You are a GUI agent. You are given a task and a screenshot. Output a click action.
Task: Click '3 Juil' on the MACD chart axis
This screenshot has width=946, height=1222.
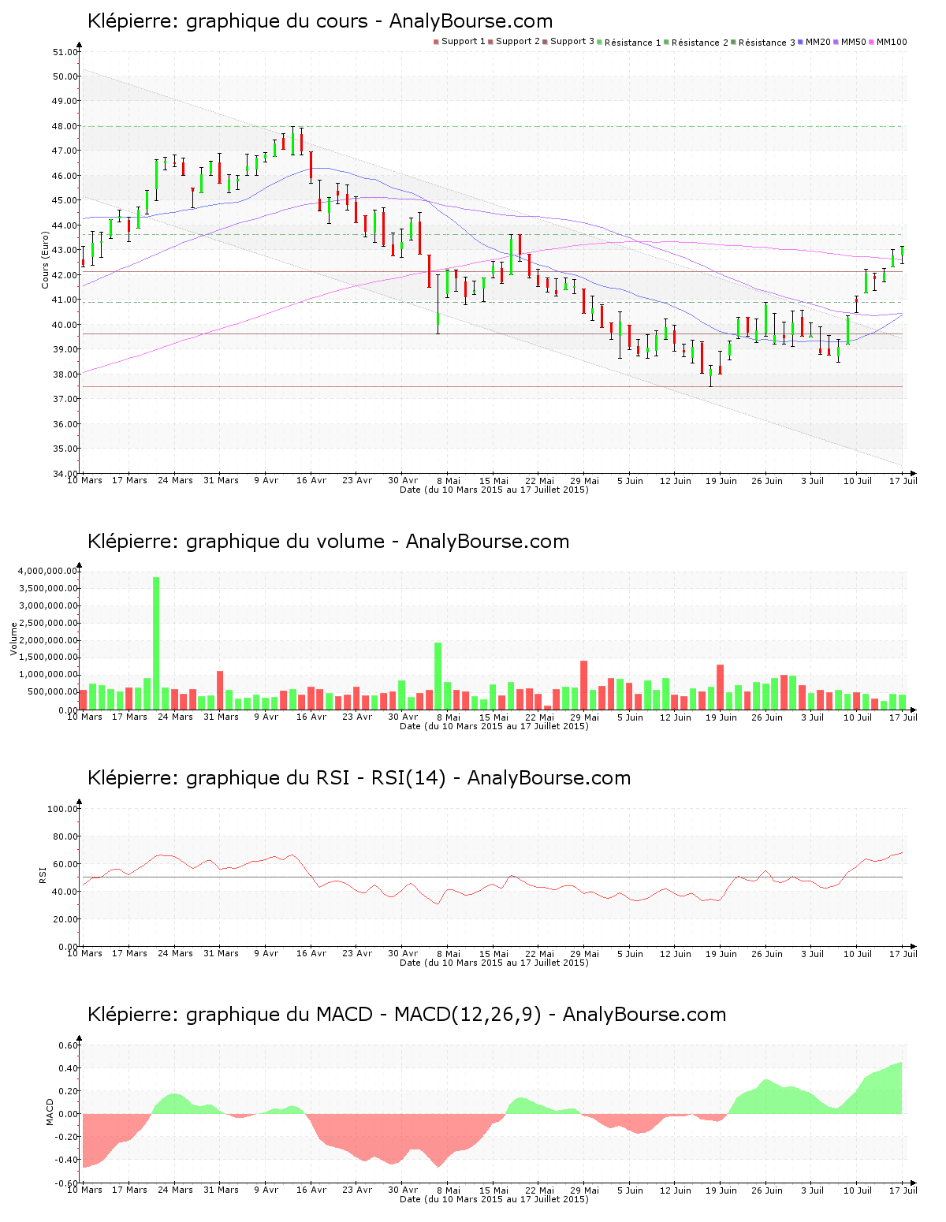812,1190
